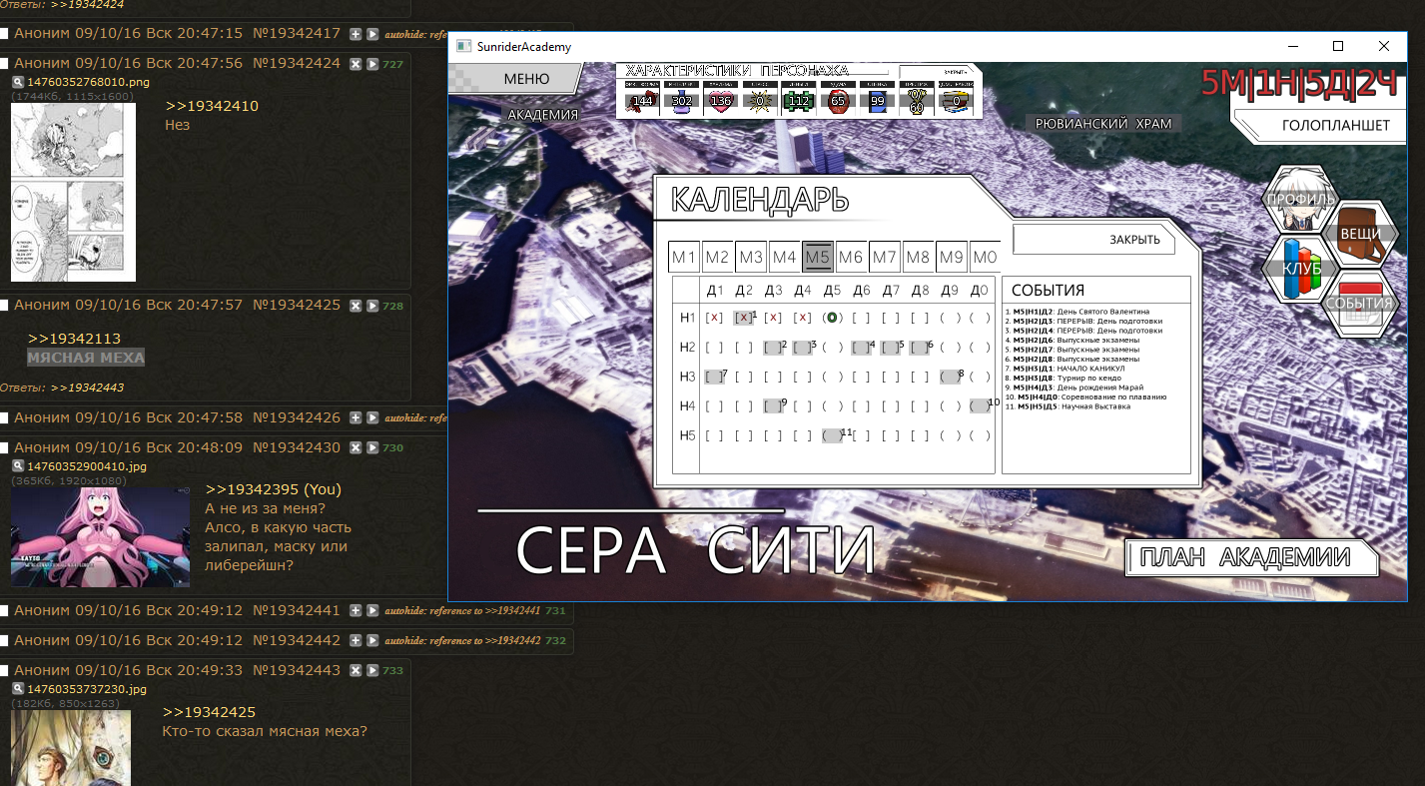Follow reply link >>19342113
The image size is (1425, 786).
tap(74, 339)
